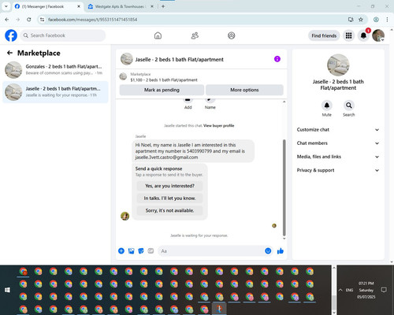The height and width of the screenshot is (315, 394).
Task: Click the browser address bar URL
Action: tap(92, 20)
